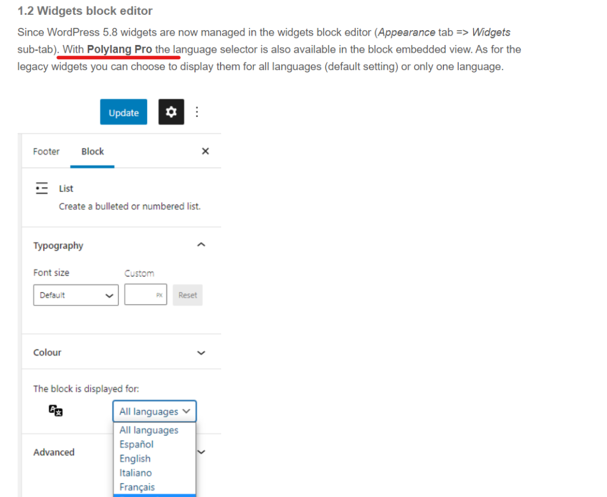Open the three-dot options menu
This screenshot has width=607, height=497.
coord(197,112)
